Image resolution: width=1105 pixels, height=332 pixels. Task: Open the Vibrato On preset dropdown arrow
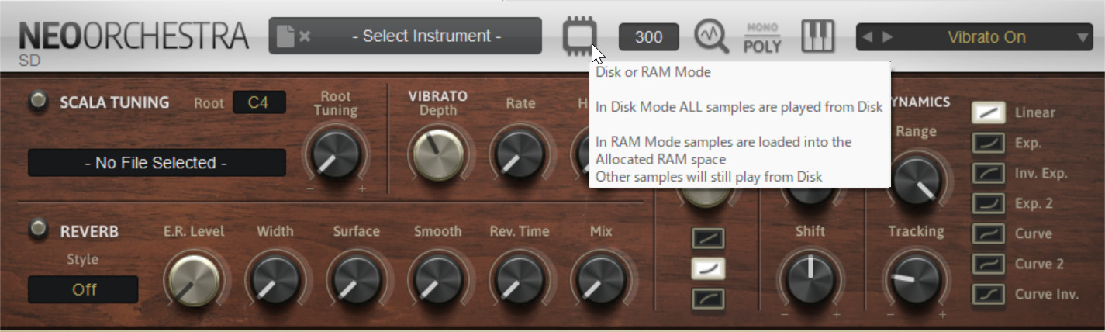(x=1083, y=37)
